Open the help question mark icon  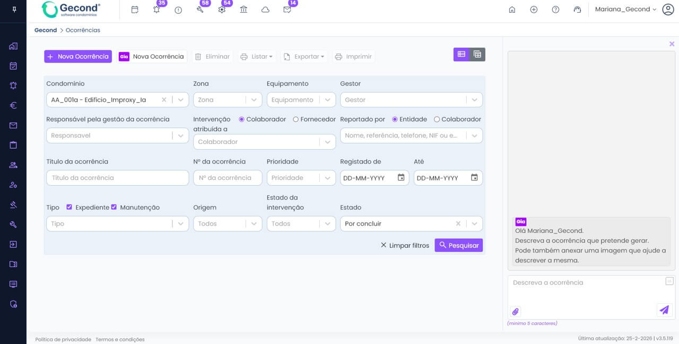click(555, 10)
